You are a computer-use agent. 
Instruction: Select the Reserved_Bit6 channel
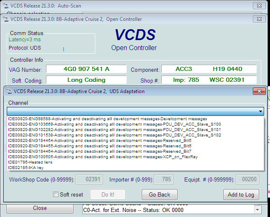[x=136, y=146]
